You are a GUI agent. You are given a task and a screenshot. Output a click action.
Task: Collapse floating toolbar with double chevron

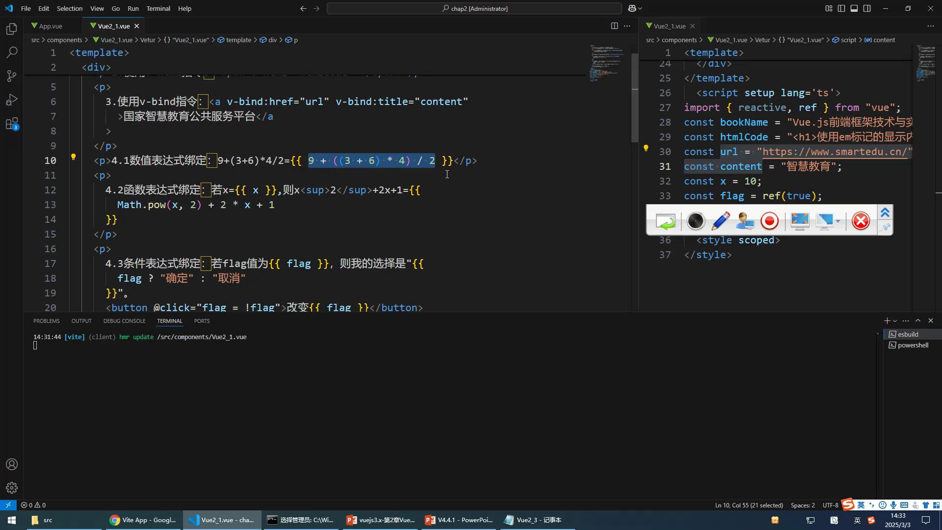click(885, 212)
